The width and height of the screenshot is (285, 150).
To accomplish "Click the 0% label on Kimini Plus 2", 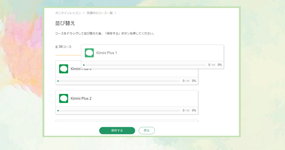I will 194,111.
